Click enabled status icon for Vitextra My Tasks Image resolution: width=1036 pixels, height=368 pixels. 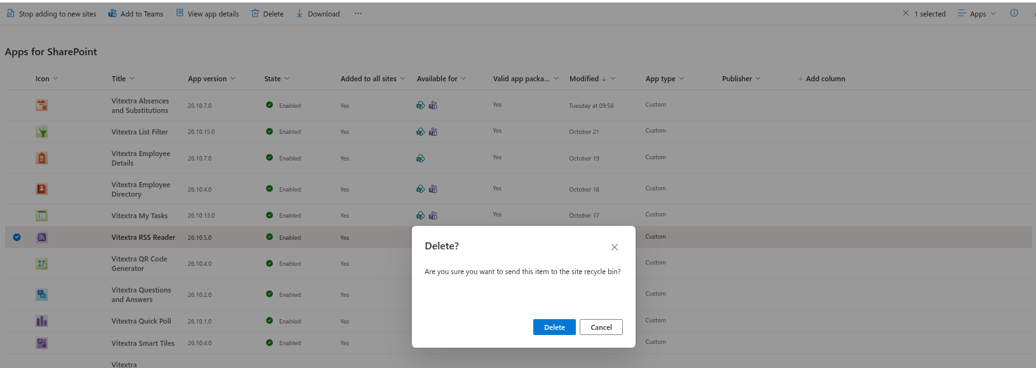click(x=269, y=215)
